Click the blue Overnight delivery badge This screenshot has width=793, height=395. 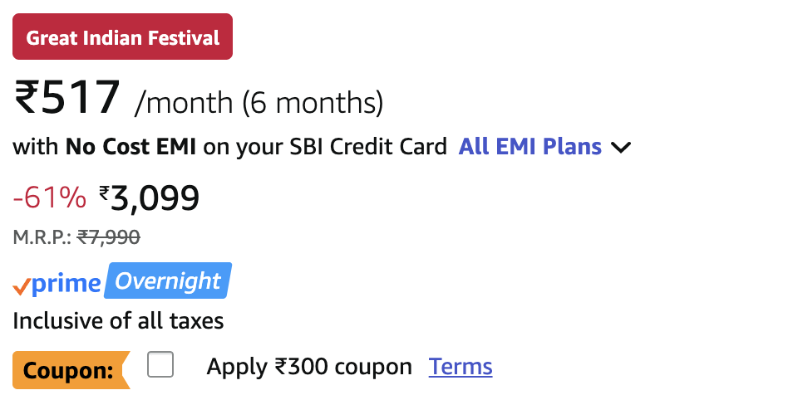167,281
